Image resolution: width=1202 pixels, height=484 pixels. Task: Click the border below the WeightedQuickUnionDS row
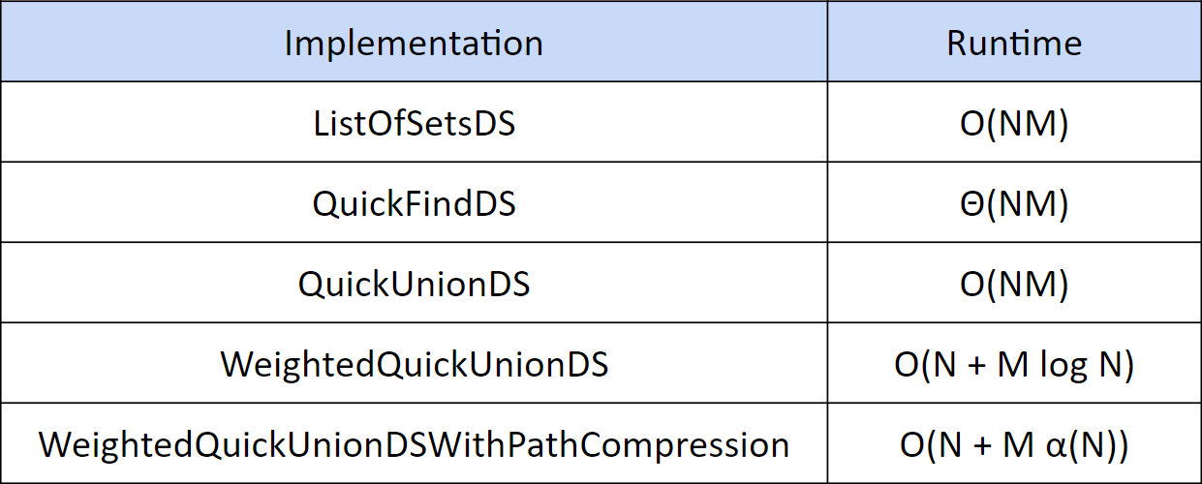[601, 404]
